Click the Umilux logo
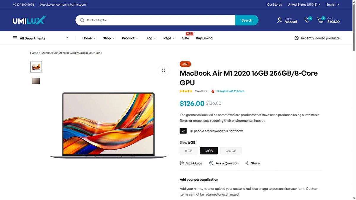 pyautogui.click(x=29, y=20)
